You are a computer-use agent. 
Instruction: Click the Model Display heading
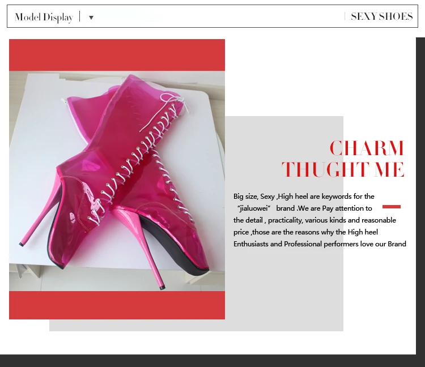[x=44, y=17]
